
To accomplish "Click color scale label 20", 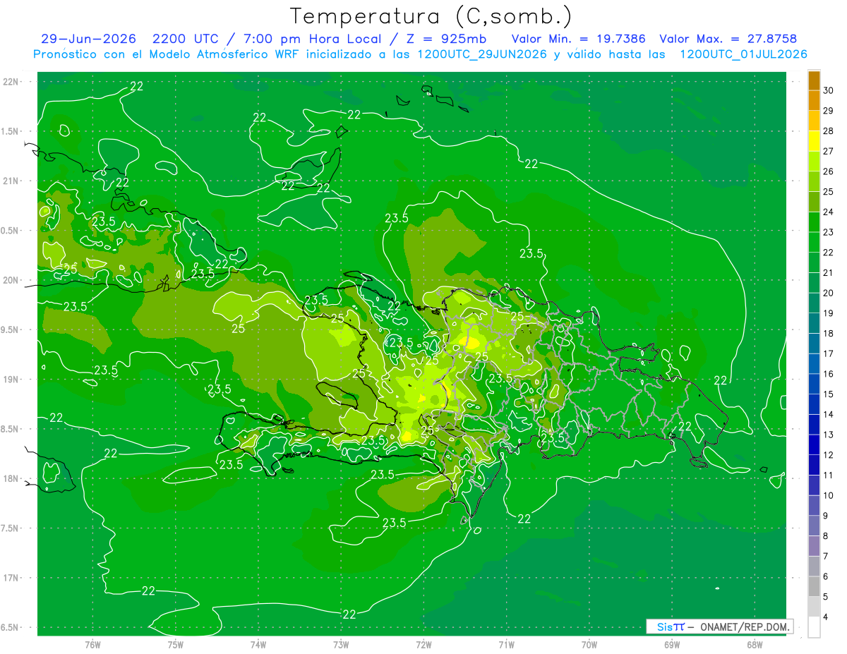I will [x=829, y=293].
